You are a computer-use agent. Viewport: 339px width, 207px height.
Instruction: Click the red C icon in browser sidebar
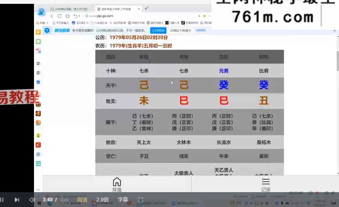click(38, 145)
